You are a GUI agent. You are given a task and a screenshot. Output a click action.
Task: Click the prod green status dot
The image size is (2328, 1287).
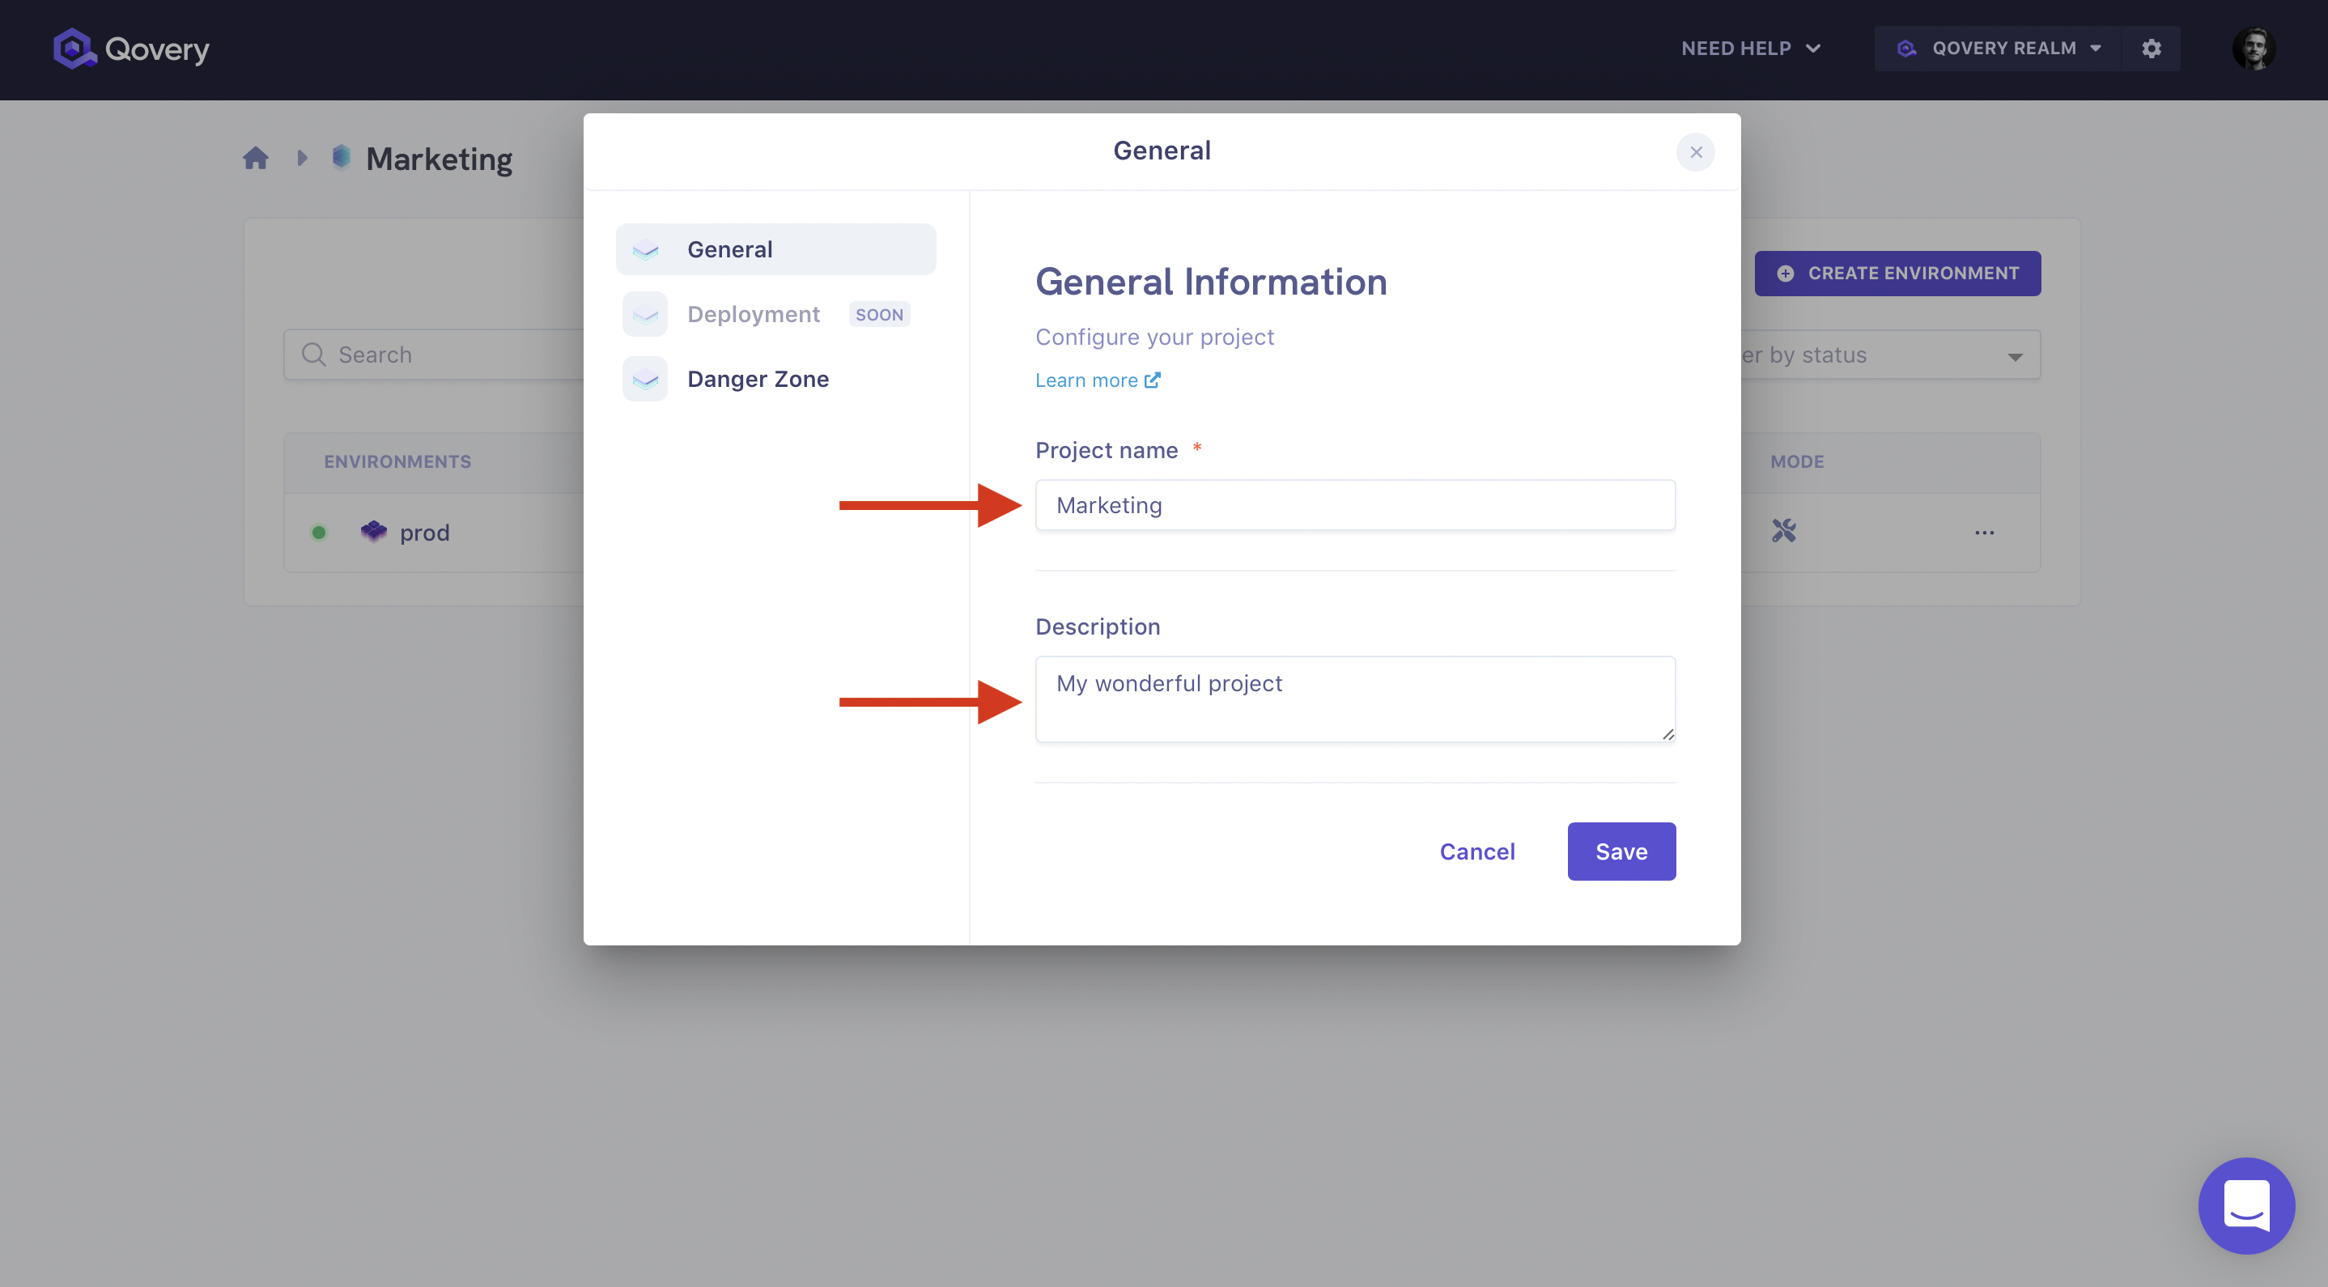(x=318, y=533)
